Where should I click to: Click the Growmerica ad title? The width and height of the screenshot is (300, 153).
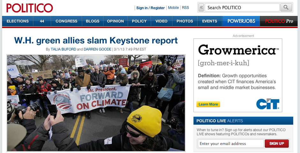[x=238, y=50]
